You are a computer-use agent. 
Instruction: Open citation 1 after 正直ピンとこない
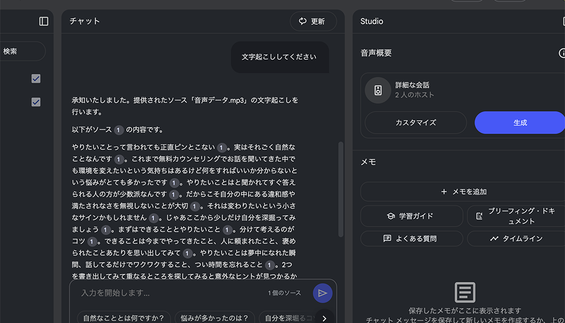point(221,148)
